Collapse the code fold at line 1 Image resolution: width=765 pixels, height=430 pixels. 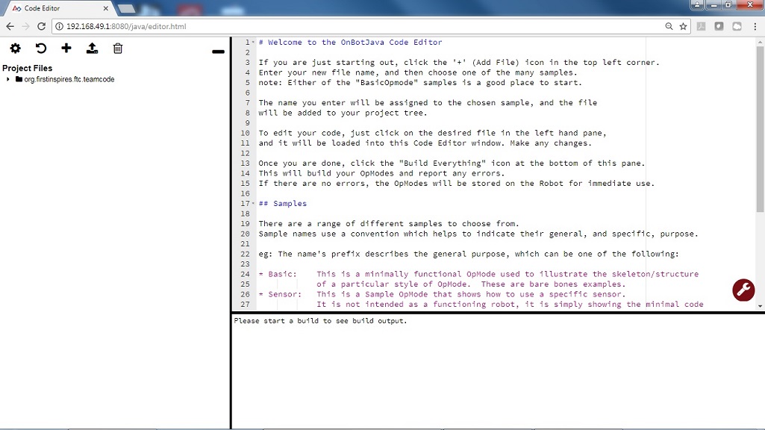tap(252, 42)
